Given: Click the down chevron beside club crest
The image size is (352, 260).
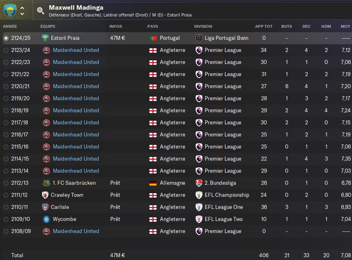Looking at the screenshot, I should click(22, 14).
